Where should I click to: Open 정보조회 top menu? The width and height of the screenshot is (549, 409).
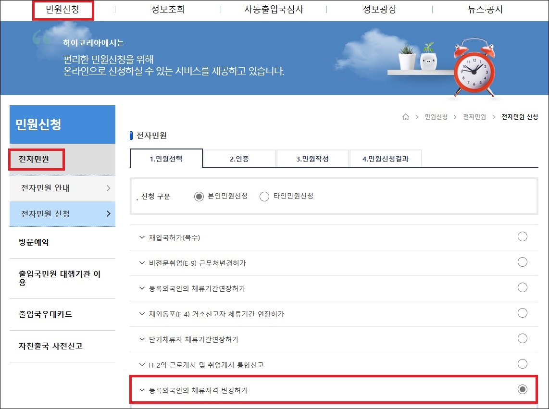coord(168,10)
